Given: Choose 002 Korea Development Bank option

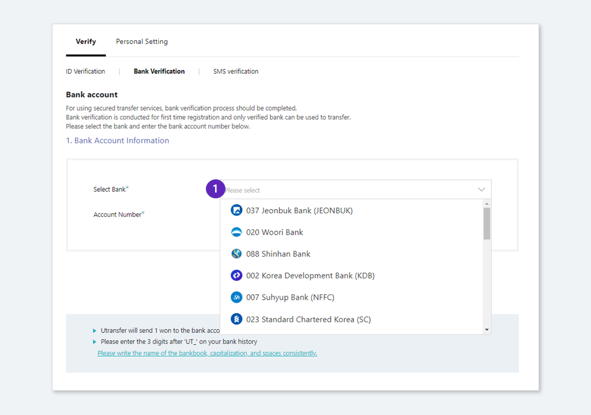Looking at the screenshot, I should coord(311,275).
